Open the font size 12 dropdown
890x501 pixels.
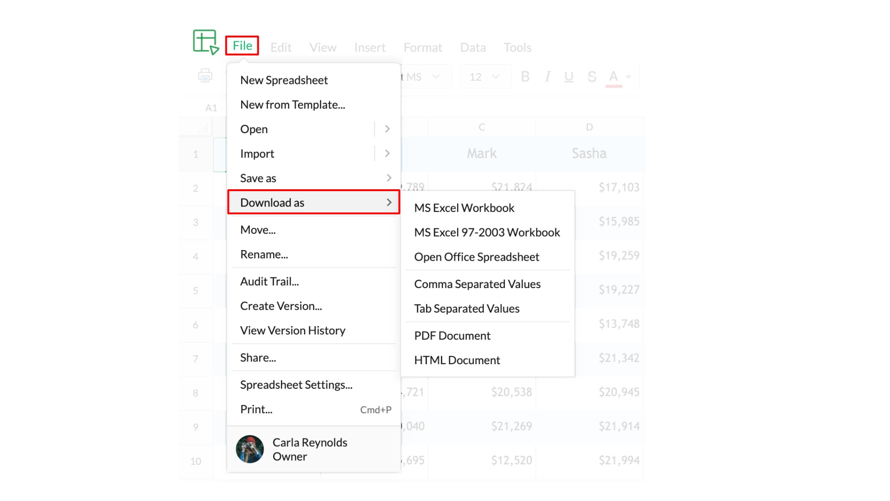(485, 77)
